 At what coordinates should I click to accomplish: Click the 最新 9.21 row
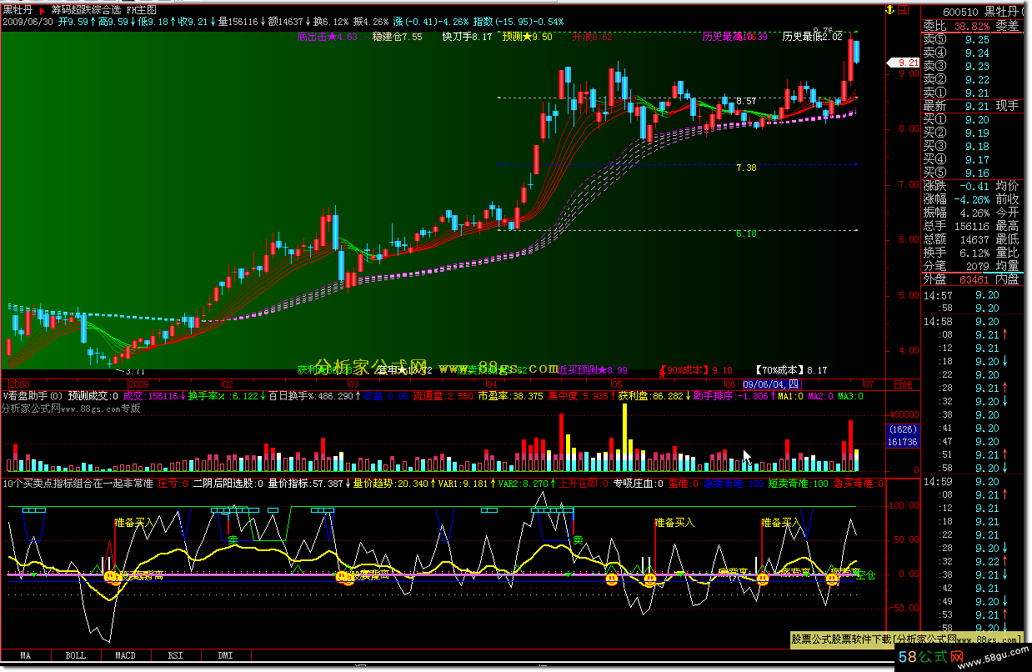(x=957, y=106)
